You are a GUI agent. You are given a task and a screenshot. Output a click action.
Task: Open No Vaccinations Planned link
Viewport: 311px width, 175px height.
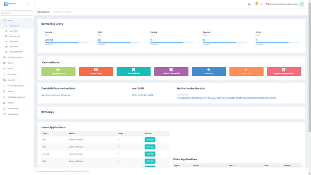[56, 95]
